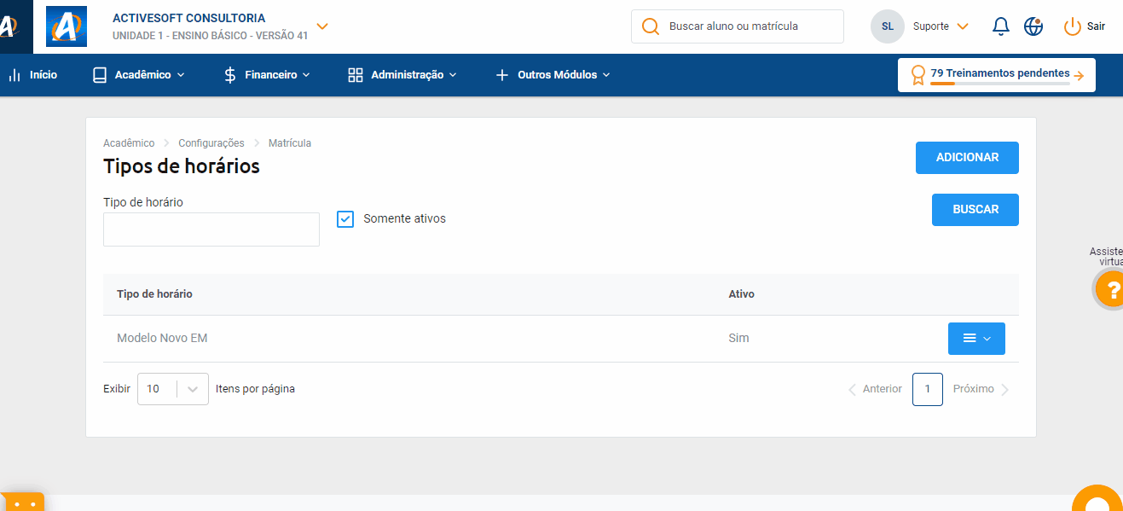Uncheck the Somente ativos checkbox

(x=345, y=219)
